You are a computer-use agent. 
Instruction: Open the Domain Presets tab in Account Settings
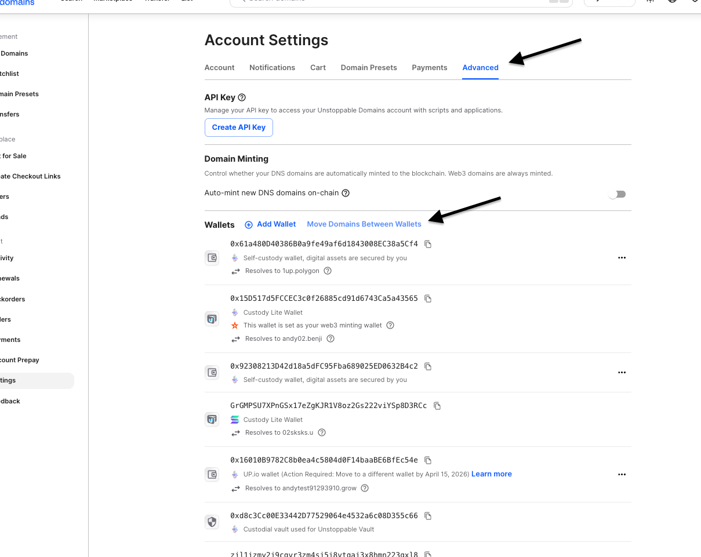(x=369, y=68)
